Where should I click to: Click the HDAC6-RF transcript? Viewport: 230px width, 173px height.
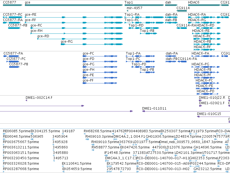(204, 50)
